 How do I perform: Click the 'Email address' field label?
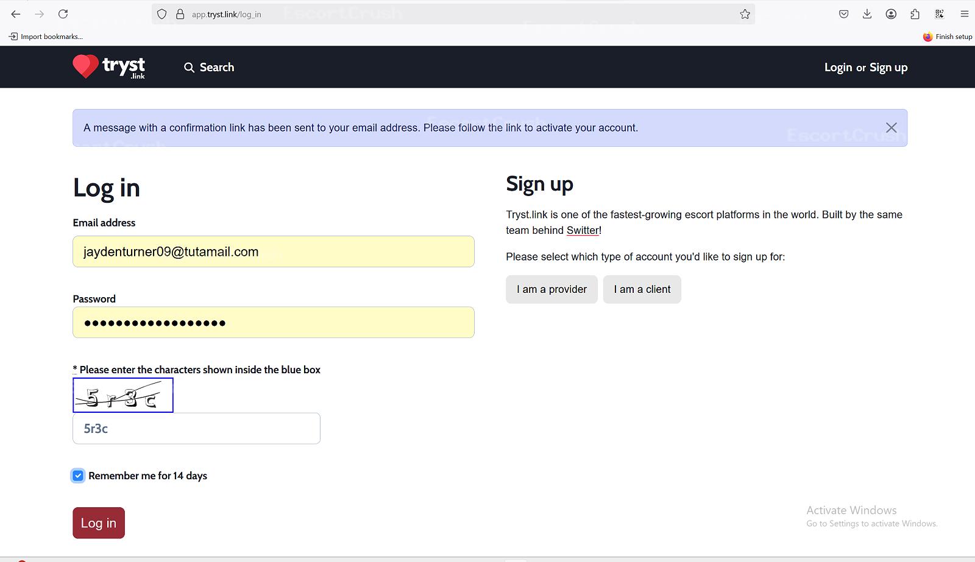coord(104,223)
